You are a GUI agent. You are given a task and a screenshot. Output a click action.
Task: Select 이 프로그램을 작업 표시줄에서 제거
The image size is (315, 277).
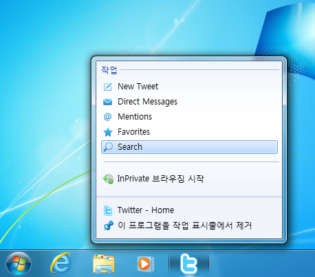[189, 225]
